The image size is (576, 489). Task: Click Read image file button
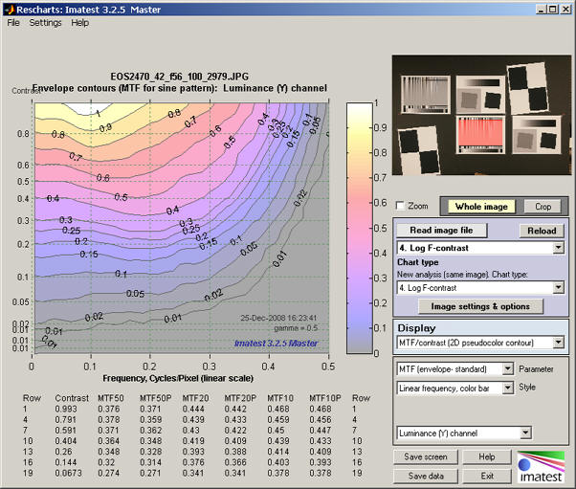[441, 231]
